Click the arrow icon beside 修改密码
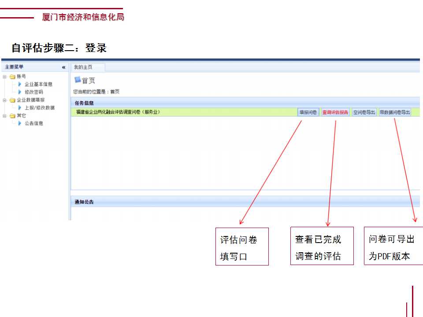423x317 pixels. (20, 92)
